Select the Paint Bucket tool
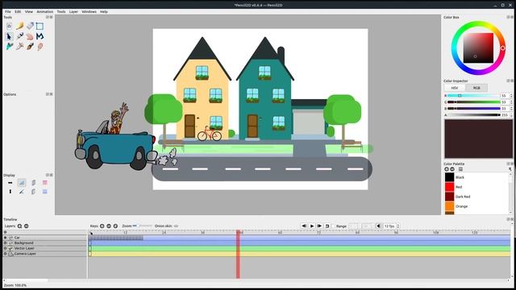Screen dimensions: 516x290 coord(9,46)
